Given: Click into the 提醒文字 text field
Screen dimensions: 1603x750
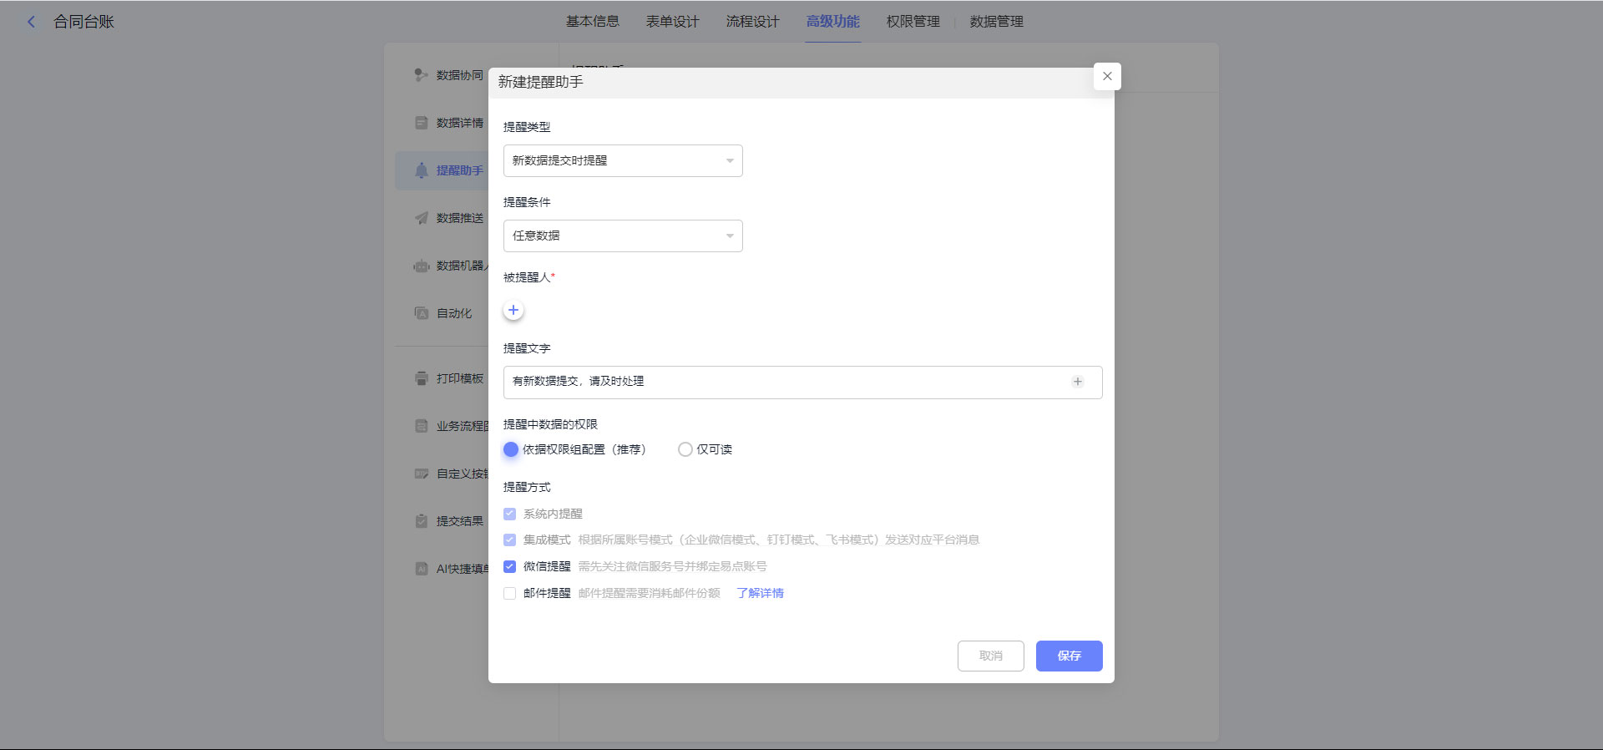Looking at the screenshot, I should click(x=785, y=382).
